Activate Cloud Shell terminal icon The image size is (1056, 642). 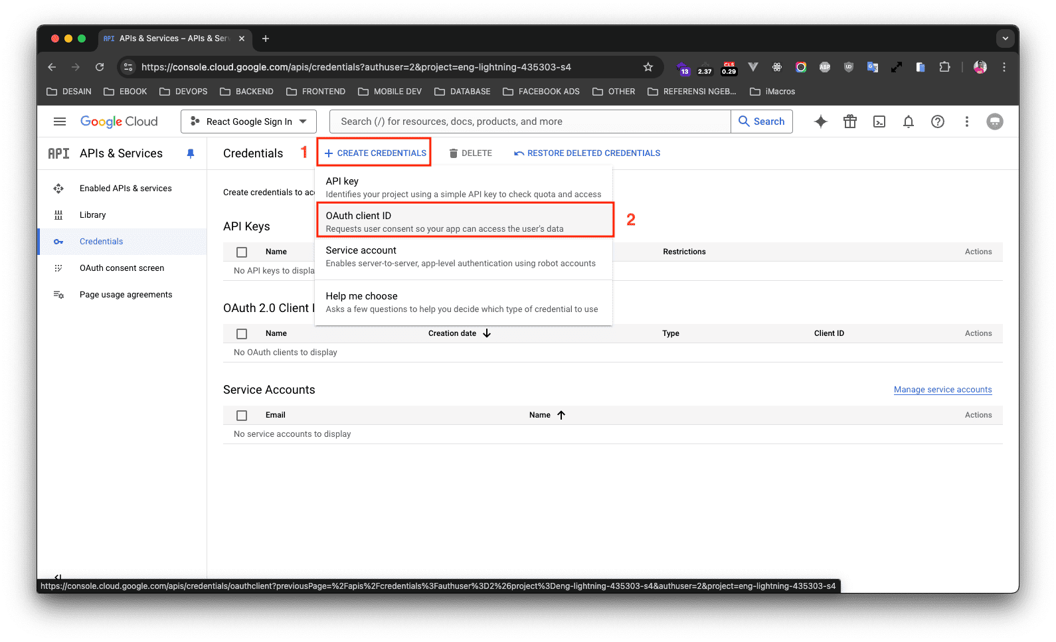point(879,121)
